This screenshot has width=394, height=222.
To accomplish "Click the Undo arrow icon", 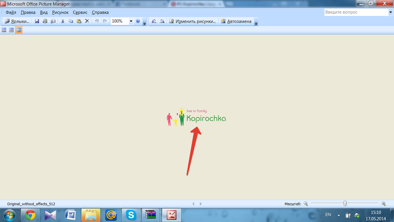I will [x=97, y=22].
